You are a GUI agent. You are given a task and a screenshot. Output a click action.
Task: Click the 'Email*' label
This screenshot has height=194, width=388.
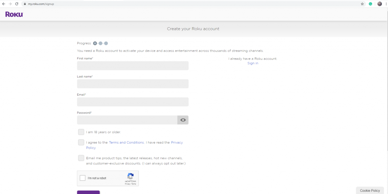[81, 95]
